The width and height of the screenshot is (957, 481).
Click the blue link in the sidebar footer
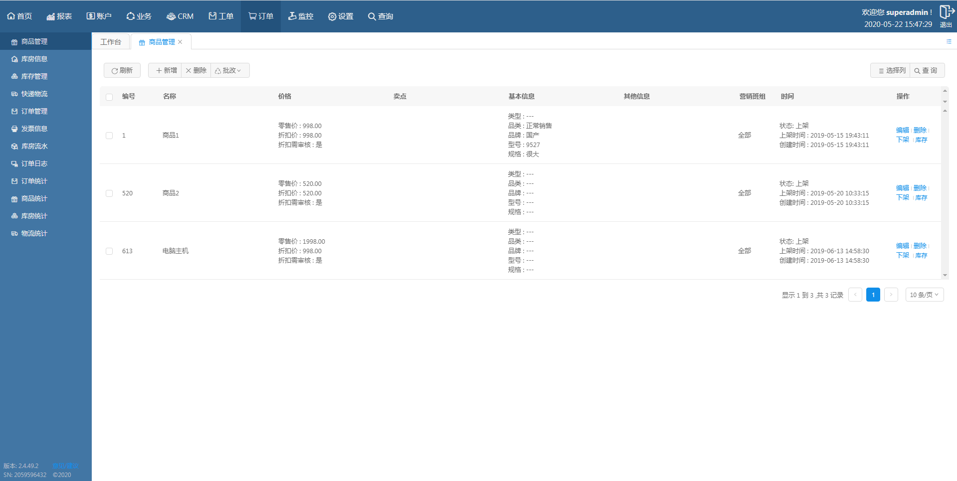click(x=65, y=466)
